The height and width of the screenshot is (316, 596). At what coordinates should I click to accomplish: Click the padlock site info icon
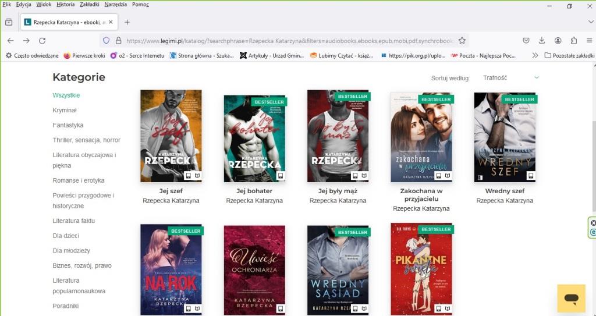[x=118, y=40]
